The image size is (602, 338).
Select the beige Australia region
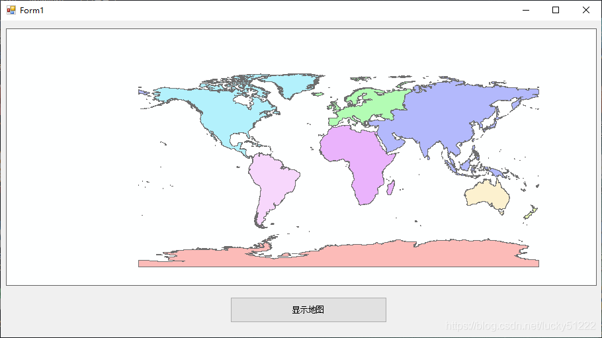coord(488,196)
